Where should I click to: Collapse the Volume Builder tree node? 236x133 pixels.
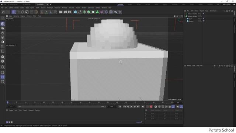pyautogui.click(x=185, y=16)
